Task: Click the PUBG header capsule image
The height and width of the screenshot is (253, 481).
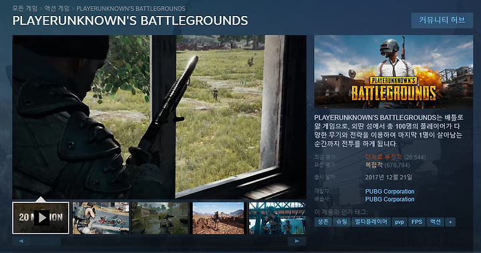Action: click(393, 72)
